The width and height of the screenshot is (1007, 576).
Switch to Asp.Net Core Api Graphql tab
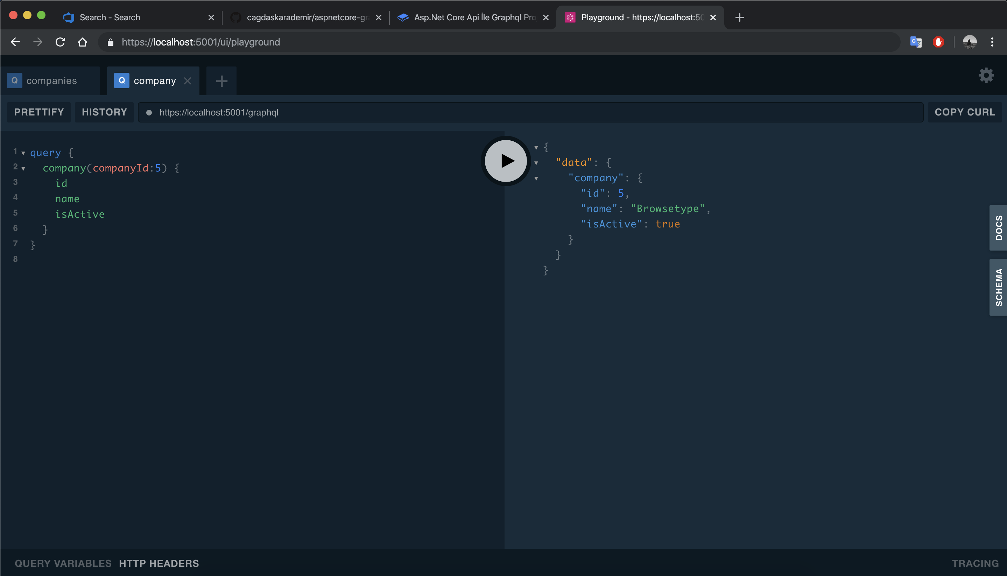click(x=473, y=17)
